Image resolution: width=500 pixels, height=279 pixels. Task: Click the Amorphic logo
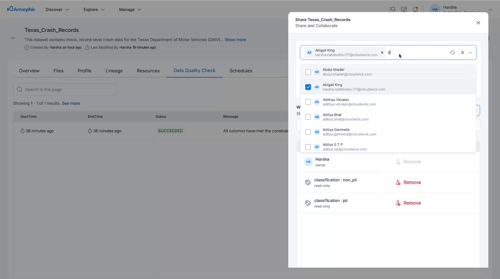tap(21, 9)
